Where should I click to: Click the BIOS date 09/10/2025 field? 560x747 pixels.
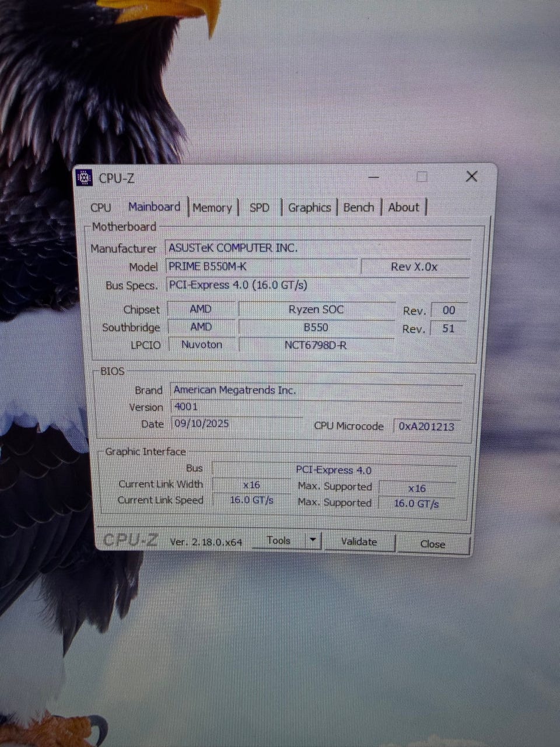pos(236,424)
